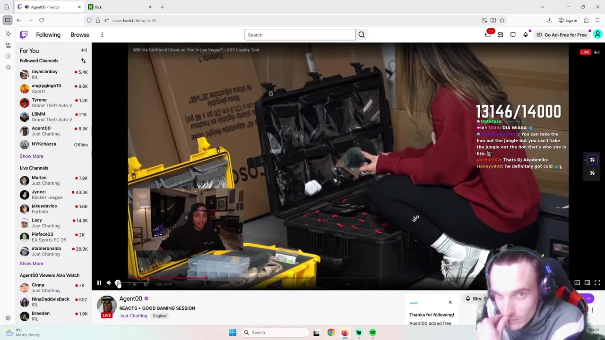Click Agent00 streamer avatar with LIVE badge
The image size is (605, 340).
tap(107, 307)
